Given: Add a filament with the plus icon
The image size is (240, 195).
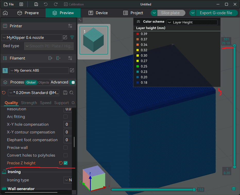Looking at the screenshot, I should [50, 58].
